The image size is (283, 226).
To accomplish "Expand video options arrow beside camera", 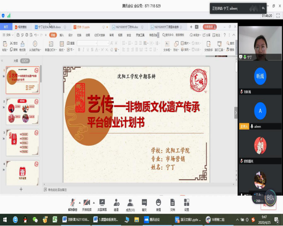I will point(93,202).
